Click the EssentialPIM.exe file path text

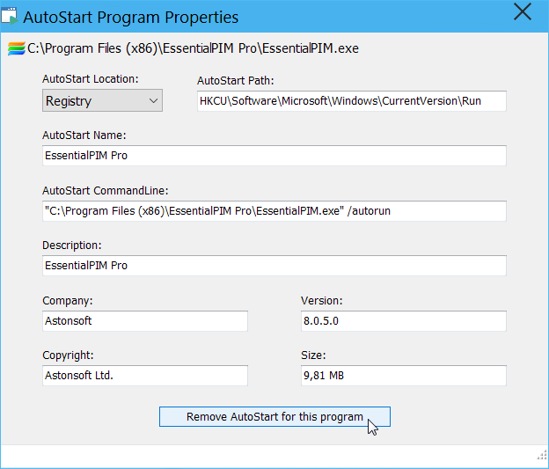click(193, 48)
